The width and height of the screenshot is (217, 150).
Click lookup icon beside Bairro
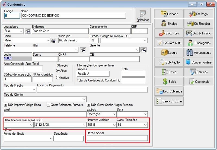(53, 41)
